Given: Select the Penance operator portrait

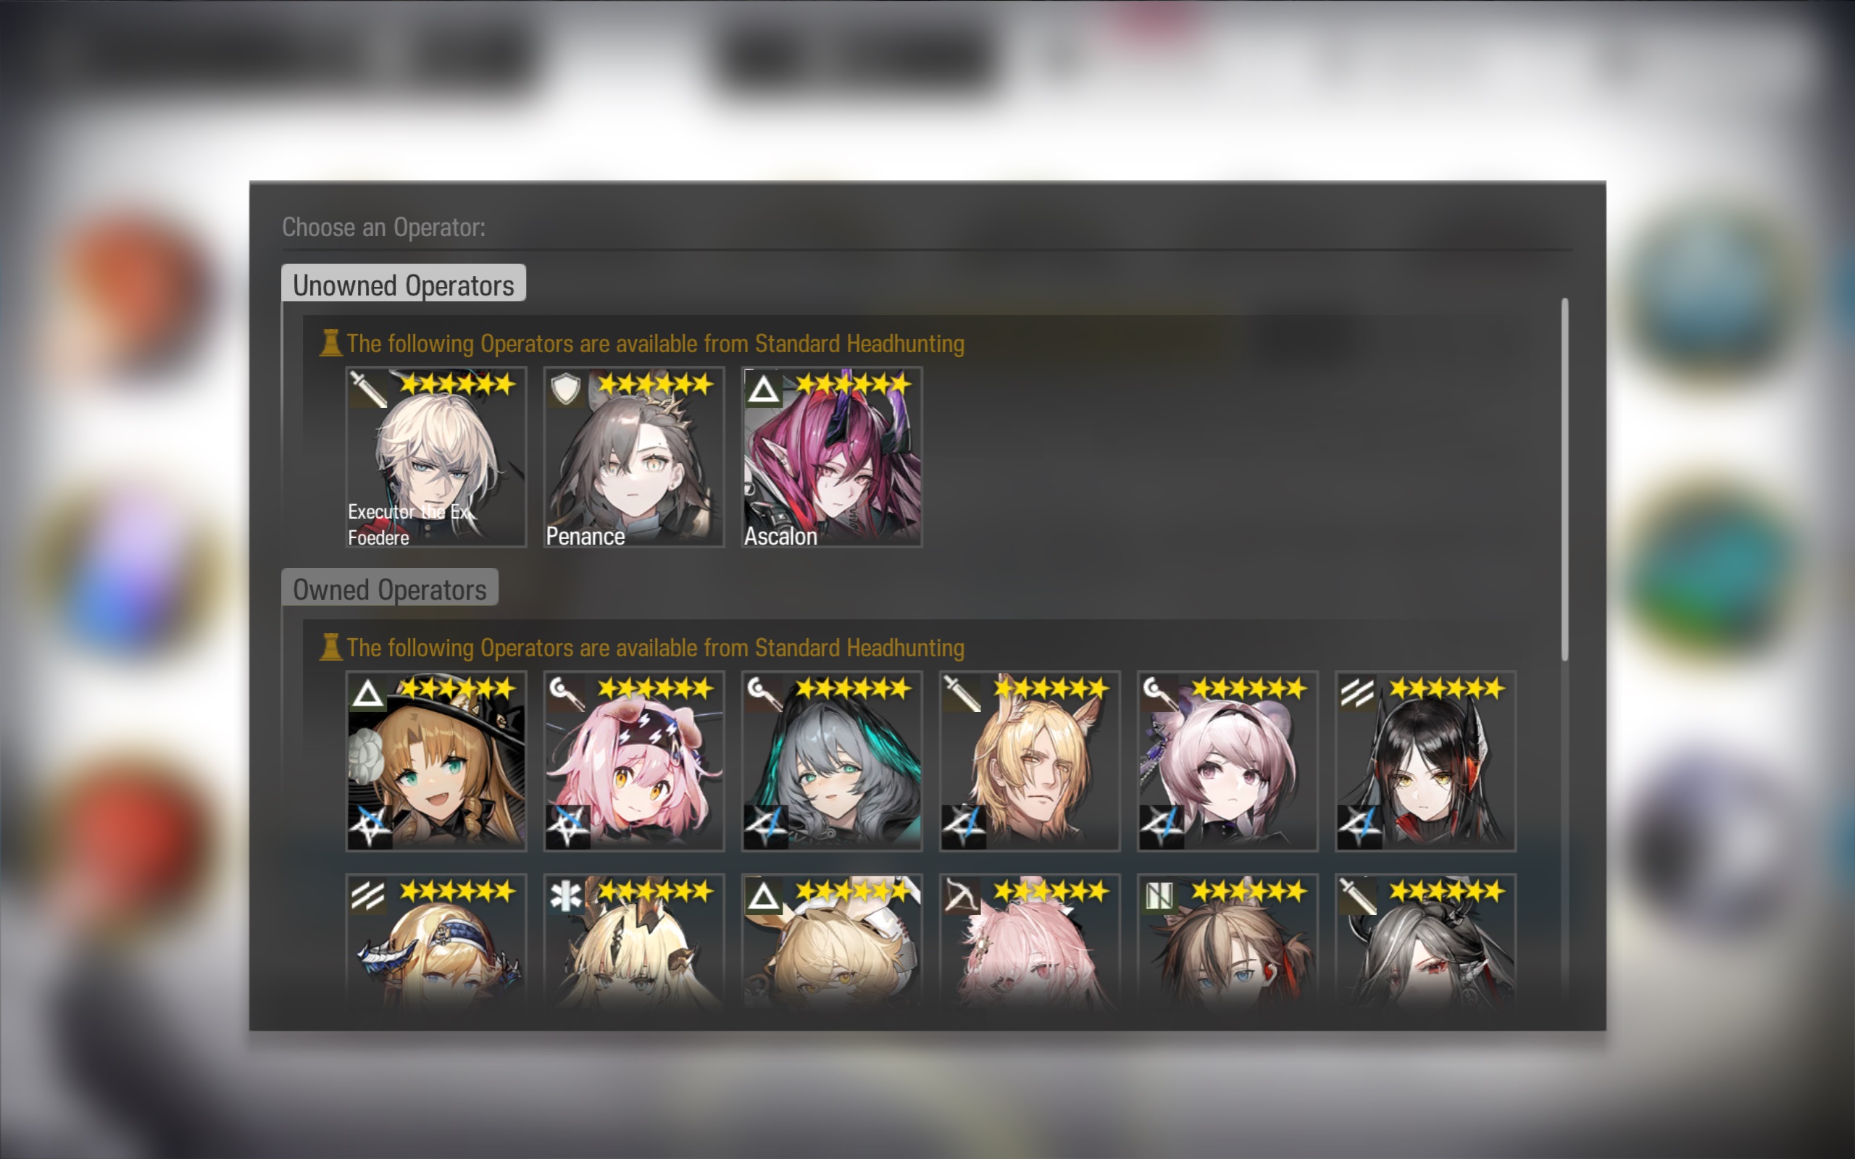Looking at the screenshot, I should tap(633, 457).
